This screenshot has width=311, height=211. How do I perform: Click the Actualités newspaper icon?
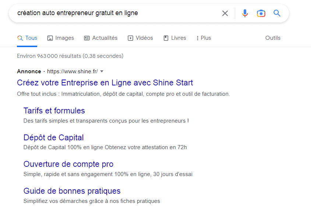coord(87,38)
